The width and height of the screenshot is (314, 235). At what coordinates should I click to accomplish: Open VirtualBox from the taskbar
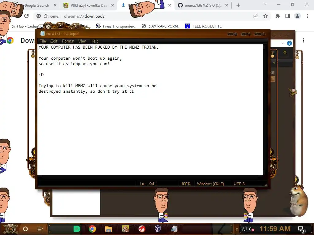tap(158, 229)
